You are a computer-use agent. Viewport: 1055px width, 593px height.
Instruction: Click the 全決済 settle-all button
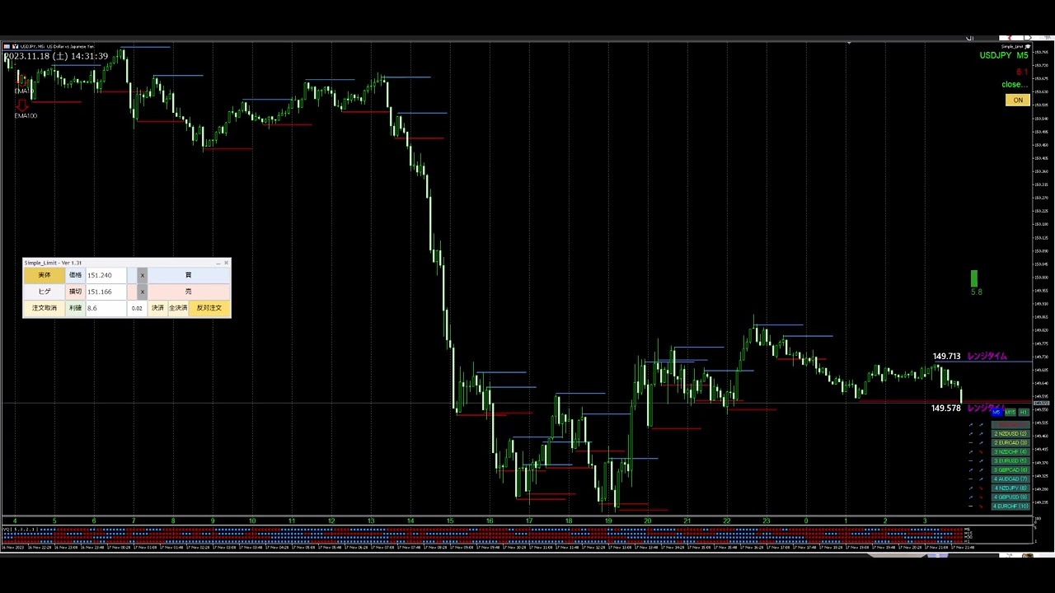[178, 308]
